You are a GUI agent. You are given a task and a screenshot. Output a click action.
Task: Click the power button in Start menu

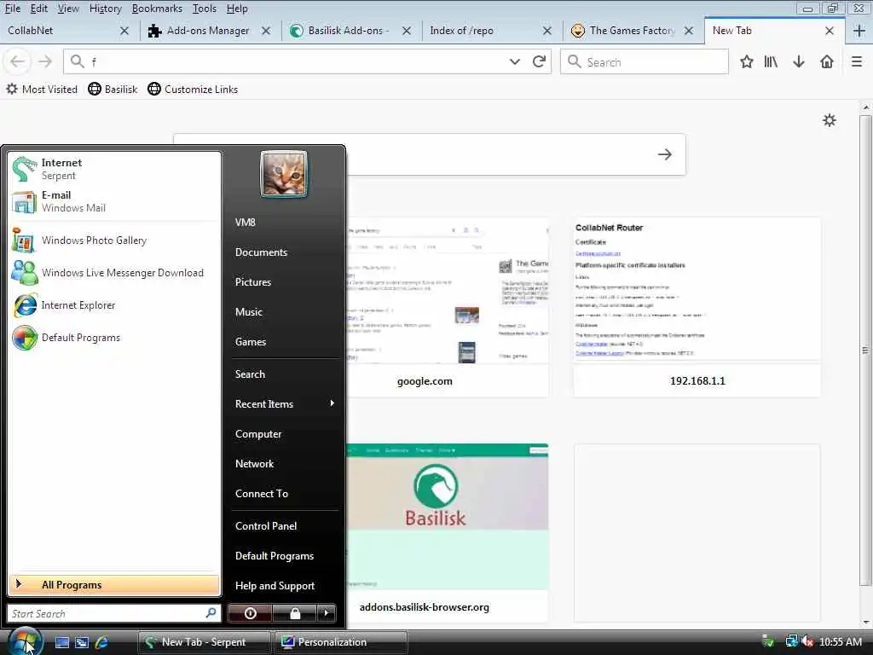250,613
